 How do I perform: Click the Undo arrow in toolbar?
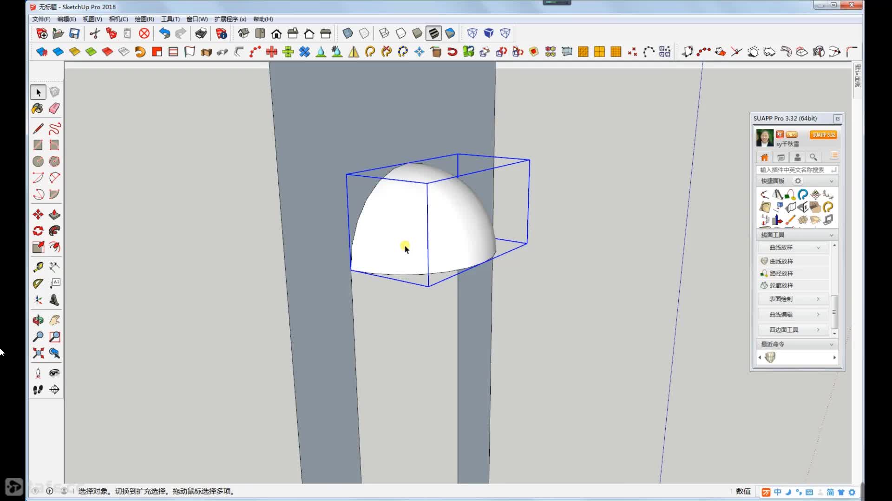pos(164,33)
